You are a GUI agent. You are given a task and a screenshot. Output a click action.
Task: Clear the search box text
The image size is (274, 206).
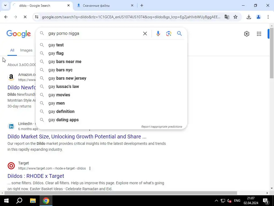click(x=145, y=34)
